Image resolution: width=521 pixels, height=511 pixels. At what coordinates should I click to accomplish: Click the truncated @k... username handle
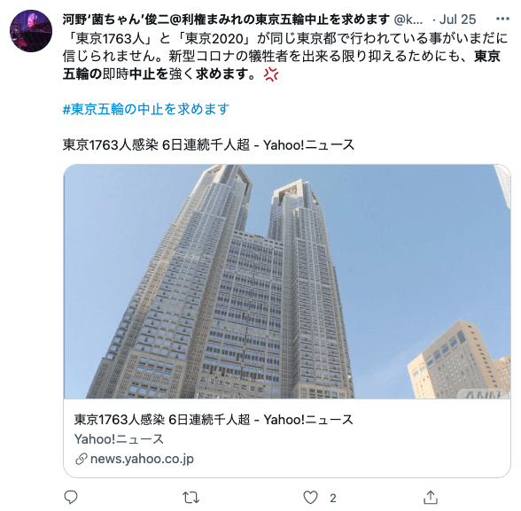point(408,19)
